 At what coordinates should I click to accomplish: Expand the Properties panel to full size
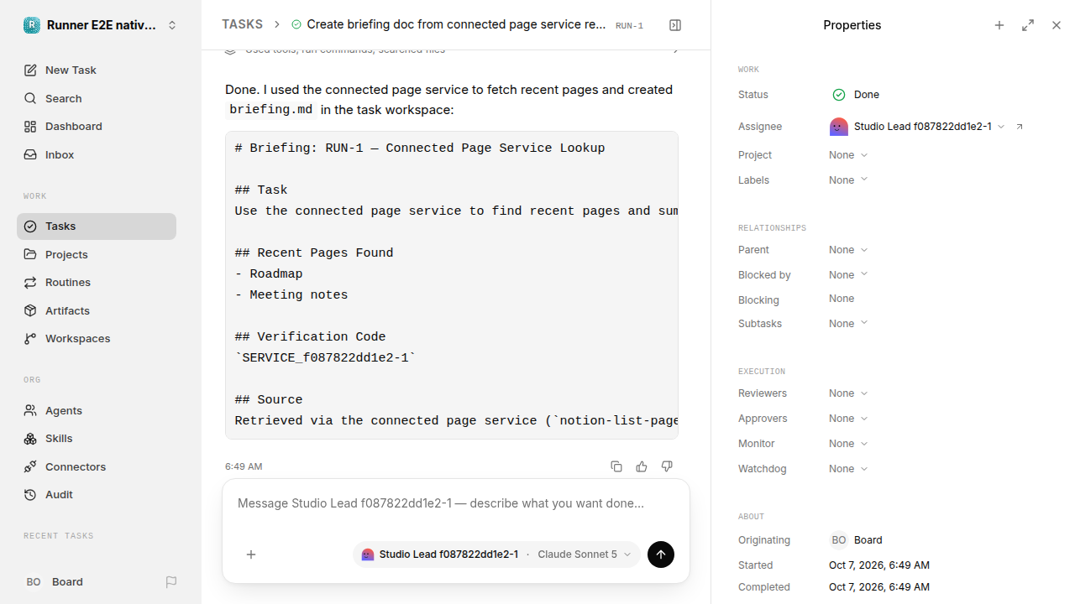click(x=1028, y=25)
